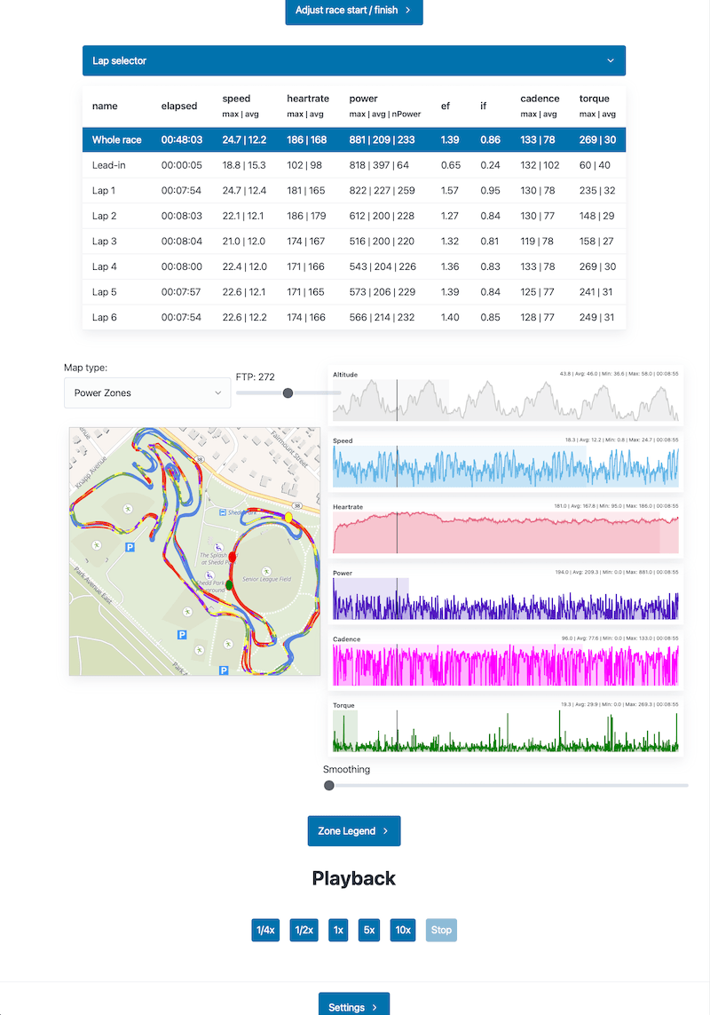The width and height of the screenshot is (710, 1015).
Task: Select 1/4x playback speed
Action: (264, 930)
